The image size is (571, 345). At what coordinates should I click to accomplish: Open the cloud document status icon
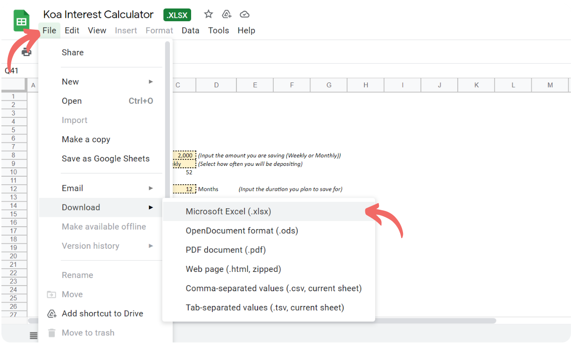click(x=244, y=14)
